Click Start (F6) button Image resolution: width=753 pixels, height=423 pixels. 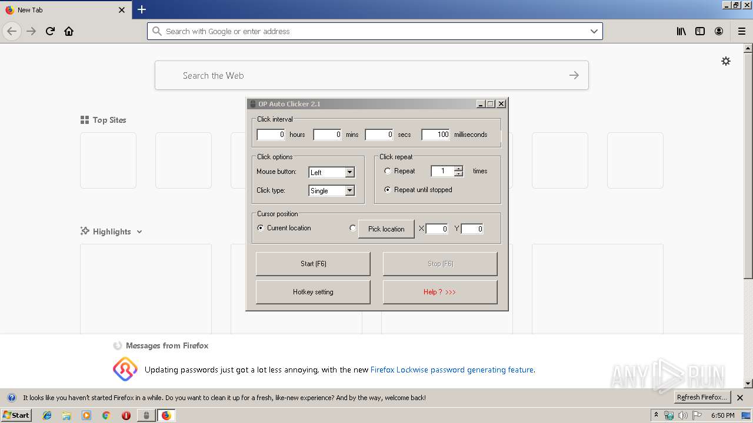[313, 264]
